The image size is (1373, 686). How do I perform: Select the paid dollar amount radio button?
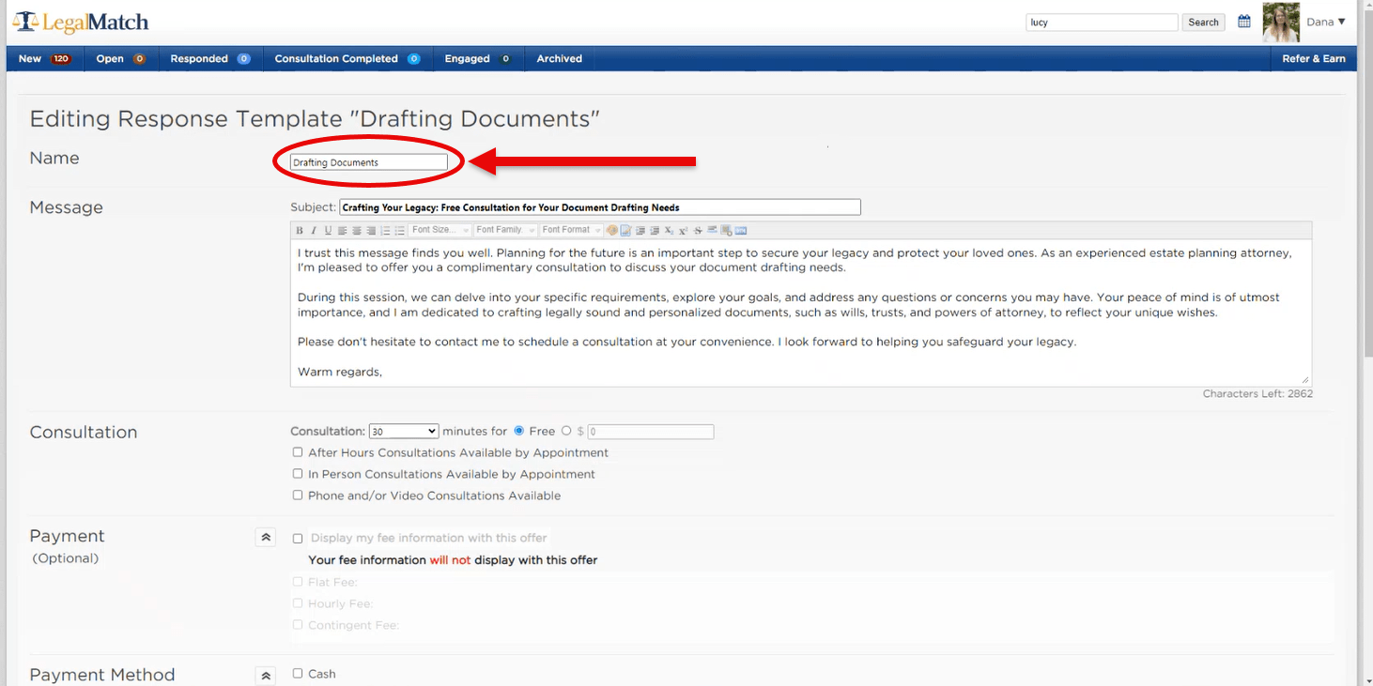point(566,431)
